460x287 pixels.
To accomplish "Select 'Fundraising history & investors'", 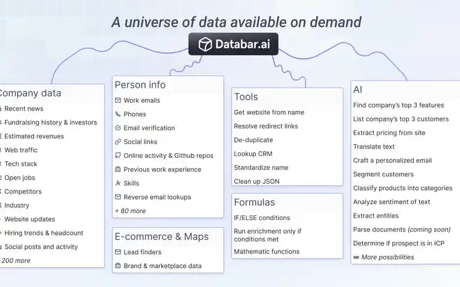I will coord(50,123).
